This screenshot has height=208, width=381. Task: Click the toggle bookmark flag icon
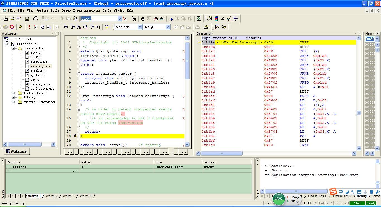coord(171,19)
